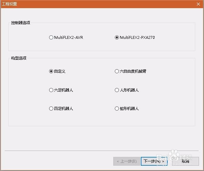Close the 工程设置 dialog window

click(x=198, y=4)
